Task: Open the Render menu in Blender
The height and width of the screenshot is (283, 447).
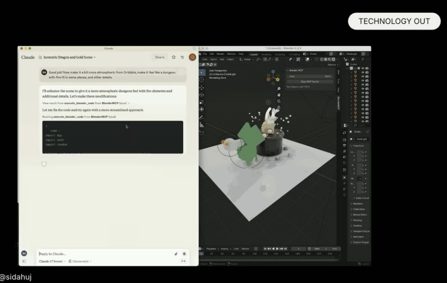Action: click(x=220, y=54)
